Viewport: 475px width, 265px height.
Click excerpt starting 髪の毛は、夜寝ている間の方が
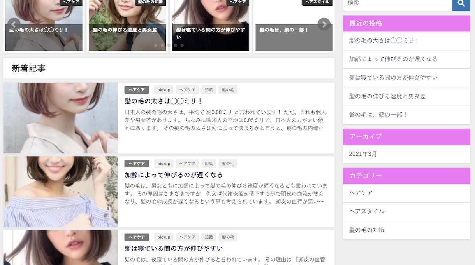click(226, 261)
